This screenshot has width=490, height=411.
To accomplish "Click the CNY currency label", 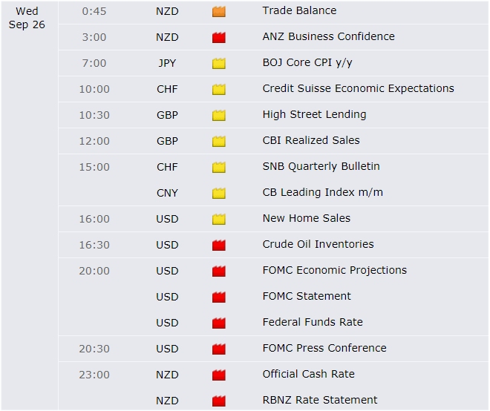I will pos(167,192).
